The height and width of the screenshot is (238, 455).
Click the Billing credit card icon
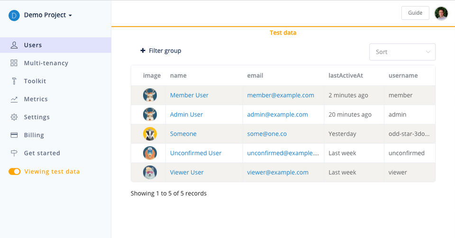(14, 135)
